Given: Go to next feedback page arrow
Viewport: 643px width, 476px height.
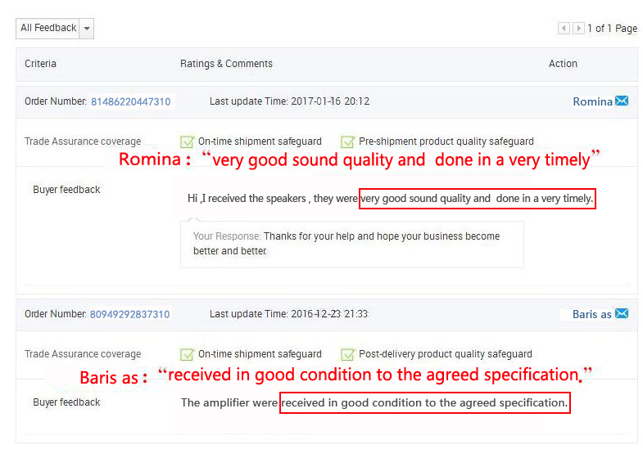Looking at the screenshot, I should coord(578,29).
